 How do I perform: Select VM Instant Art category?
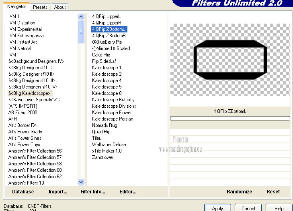coord(23,42)
